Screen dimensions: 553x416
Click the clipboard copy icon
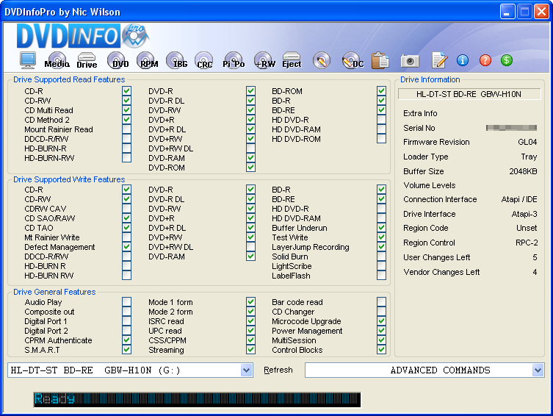(x=380, y=61)
